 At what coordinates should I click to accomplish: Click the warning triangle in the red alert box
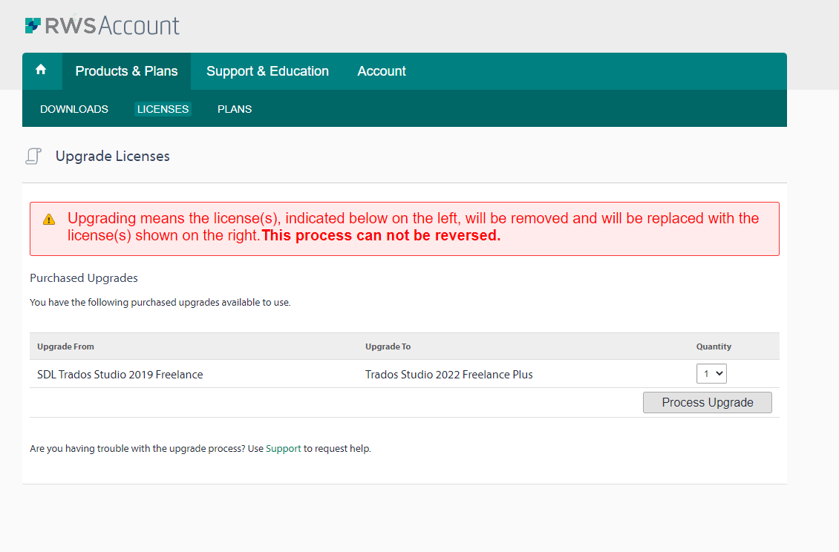[x=49, y=219]
